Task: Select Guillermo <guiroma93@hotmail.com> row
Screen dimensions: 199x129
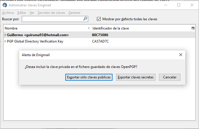Action: 99,35
